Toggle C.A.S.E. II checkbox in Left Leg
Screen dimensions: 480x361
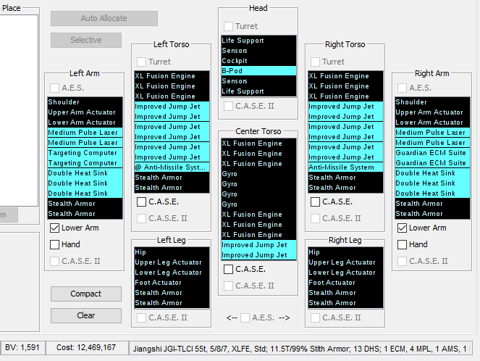pyautogui.click(x=141, y=318)
